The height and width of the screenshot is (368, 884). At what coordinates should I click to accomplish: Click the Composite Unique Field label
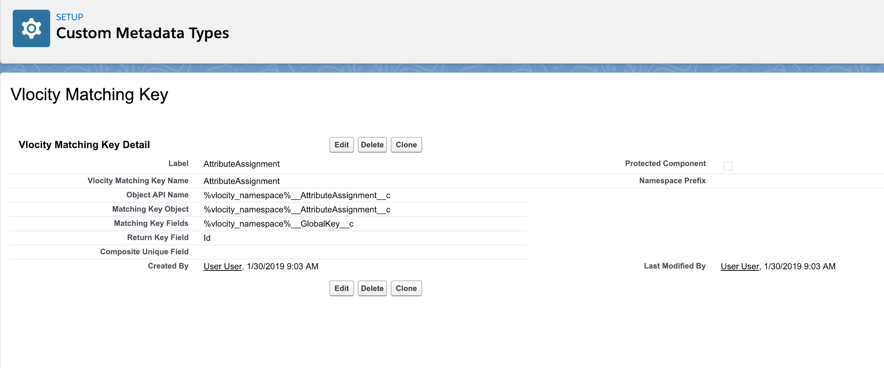pyautogui.click(x=144, y=252)
